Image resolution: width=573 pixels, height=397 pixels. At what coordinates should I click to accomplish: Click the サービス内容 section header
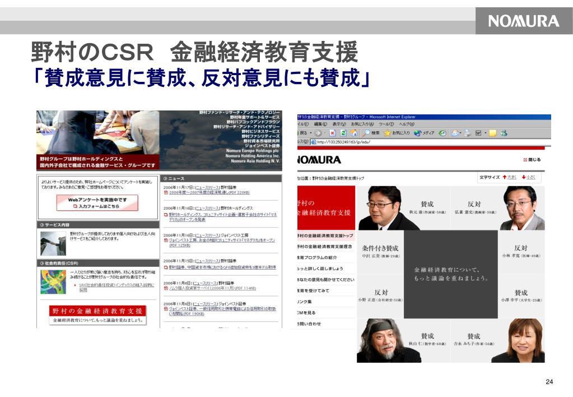(98, 225)
